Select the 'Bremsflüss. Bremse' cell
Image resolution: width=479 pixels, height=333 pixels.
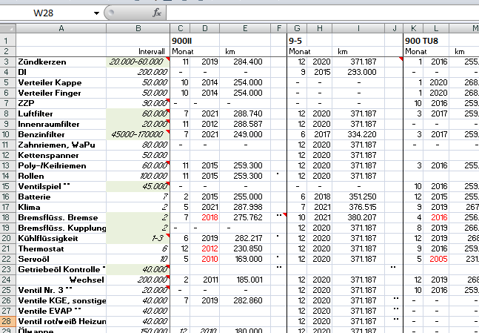(61, 217)
